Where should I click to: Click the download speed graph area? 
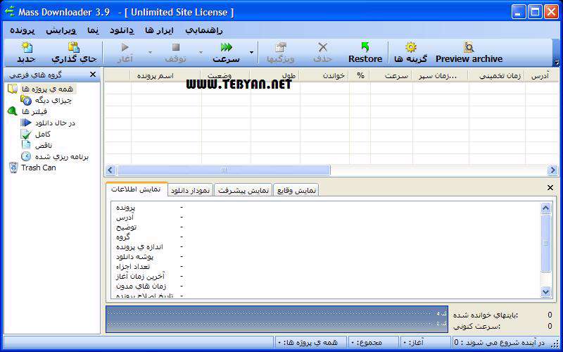(277, 320)
